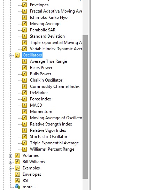Open the more... link
Image resolution: width=163 pixels, height=190 pixels.
(29, 187)
